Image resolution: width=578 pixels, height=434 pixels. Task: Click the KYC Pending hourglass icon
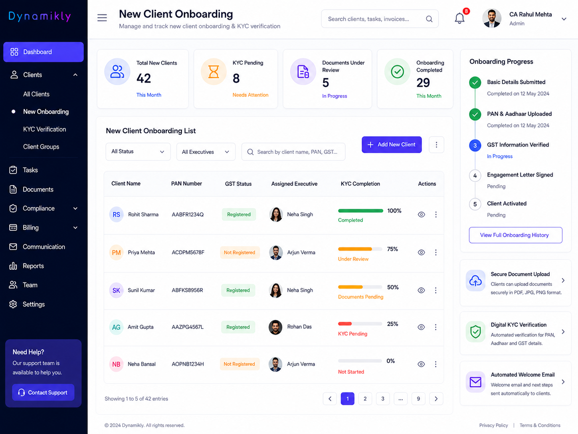(214, 72)
